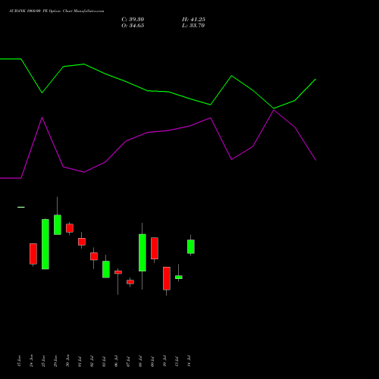Click the open price value O: 34.65

click(x=133, y=26)
